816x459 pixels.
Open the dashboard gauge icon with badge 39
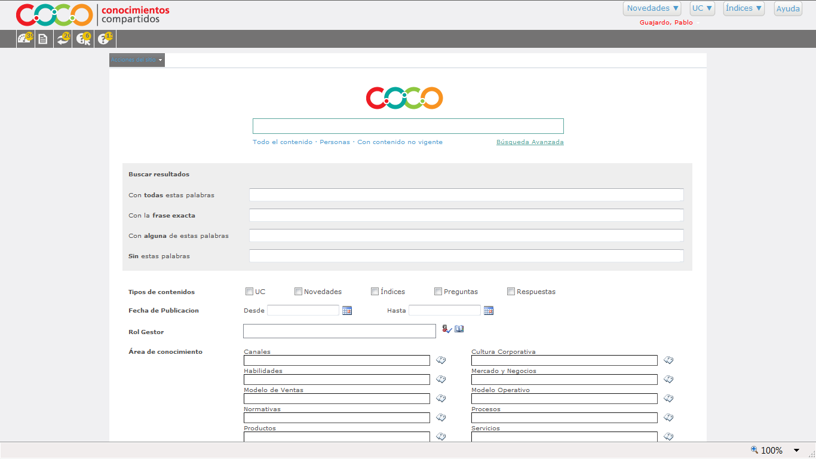tap(25, 39)
